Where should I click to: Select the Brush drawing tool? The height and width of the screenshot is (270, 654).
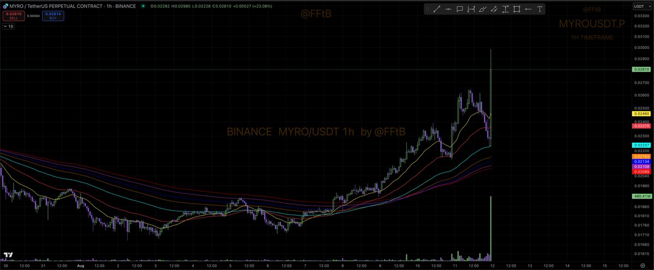click(x=483, y=9)
